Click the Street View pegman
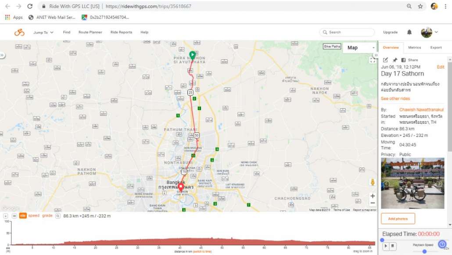Screen dimensions: 452x255 pyautogui.click(x=373, y=182)
